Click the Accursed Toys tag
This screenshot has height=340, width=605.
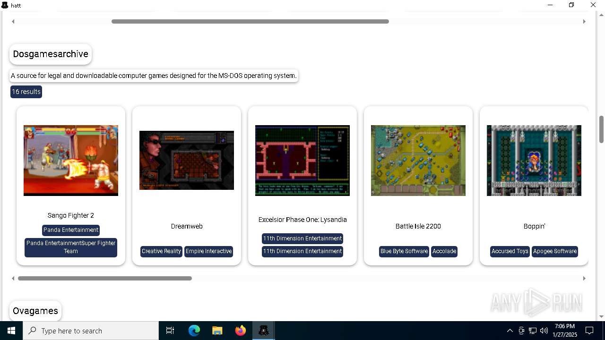510,251
